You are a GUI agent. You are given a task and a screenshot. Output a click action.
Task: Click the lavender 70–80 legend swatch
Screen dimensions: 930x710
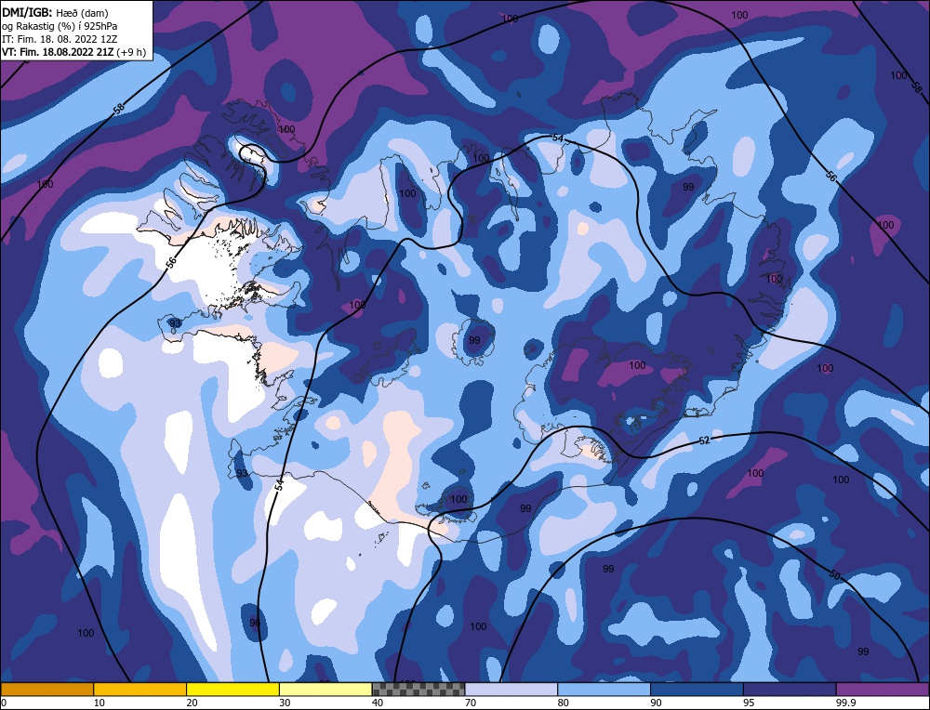click(511, 689)
